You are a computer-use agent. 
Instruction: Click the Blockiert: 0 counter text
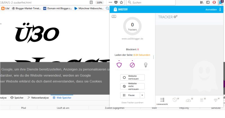[x=132, y=49]
